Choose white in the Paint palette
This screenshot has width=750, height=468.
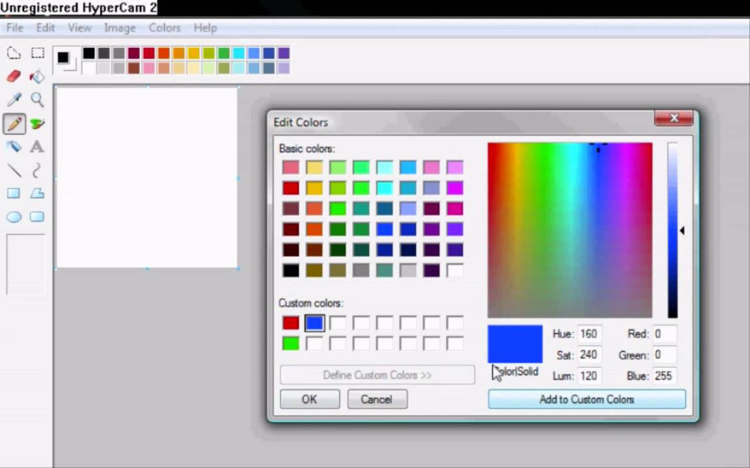pyautogui.click(x=89, y=68)
